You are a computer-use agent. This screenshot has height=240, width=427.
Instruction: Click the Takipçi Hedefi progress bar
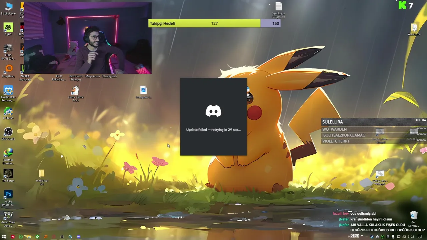click(215, 23)
